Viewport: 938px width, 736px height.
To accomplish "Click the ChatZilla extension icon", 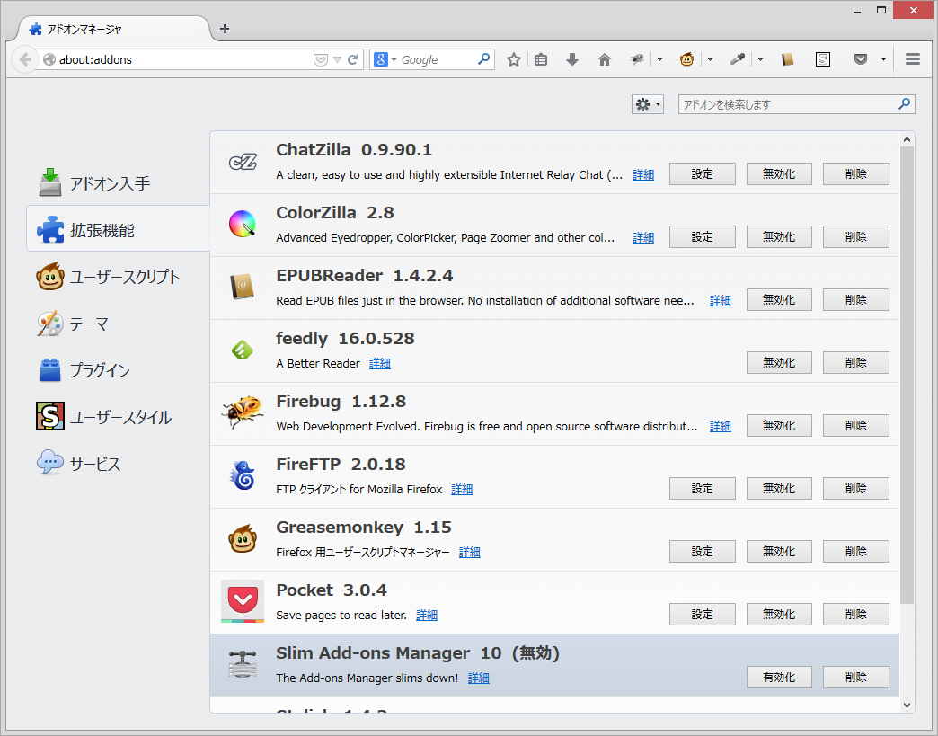I will (x=243, y=162).
